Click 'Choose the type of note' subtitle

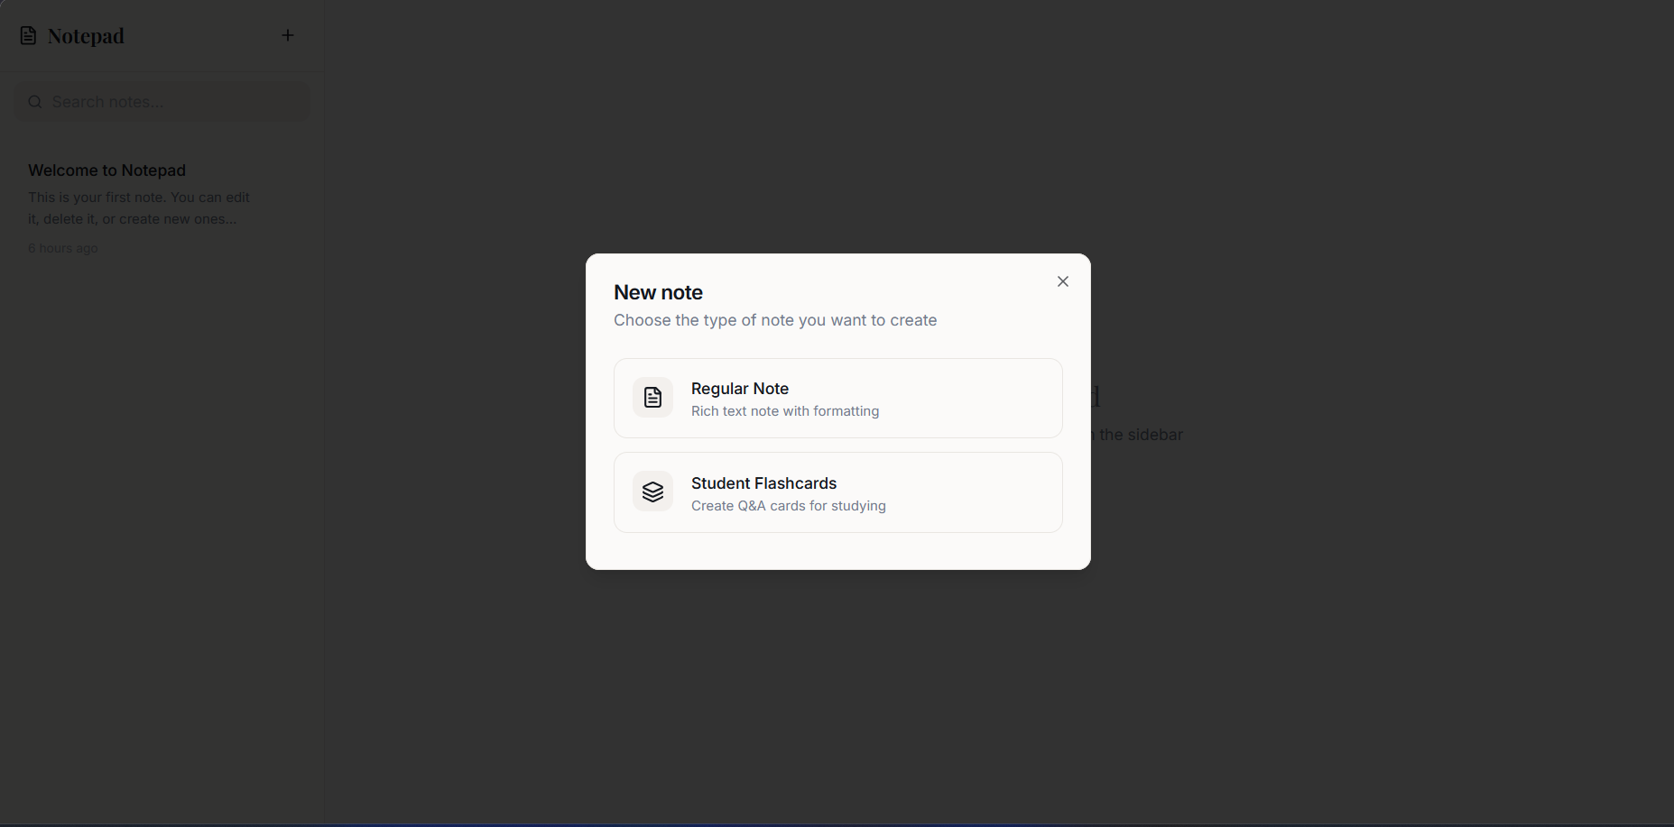[x=775, y=320]
